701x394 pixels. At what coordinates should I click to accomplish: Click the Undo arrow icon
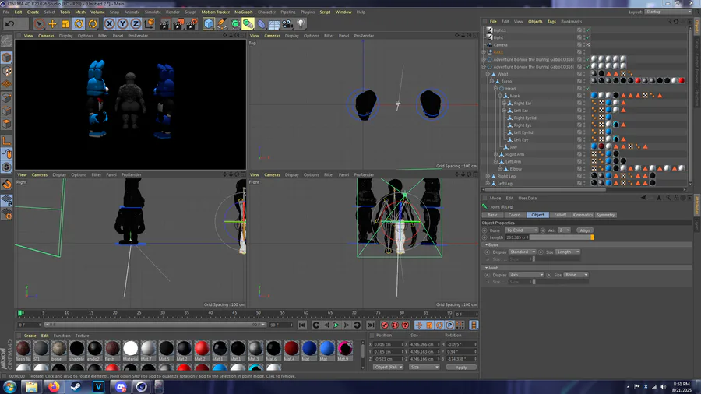(10, 23)
